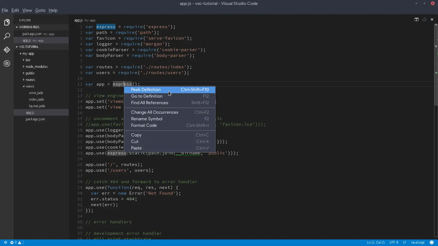Open the Explorer view in the activity bar
438x246 pixels.
(x=7, y=22)
